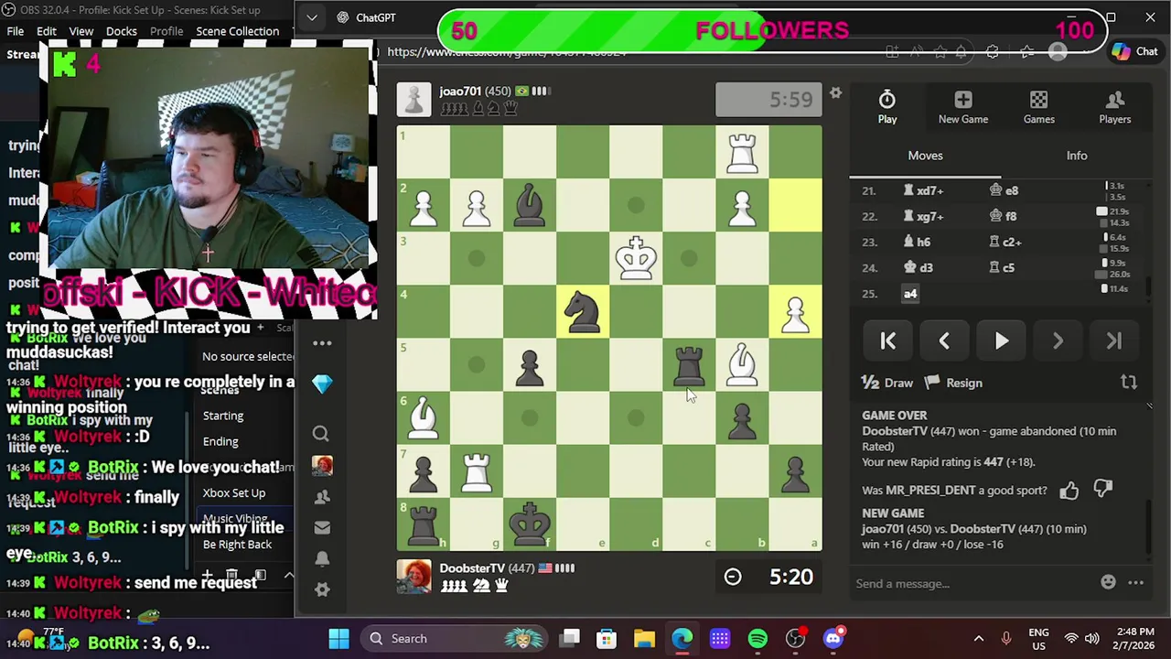This screenshot has height=659, width=1171.
Task: Open Discord from taskbar
Action: pyautogui.click(x=833, y=639)
